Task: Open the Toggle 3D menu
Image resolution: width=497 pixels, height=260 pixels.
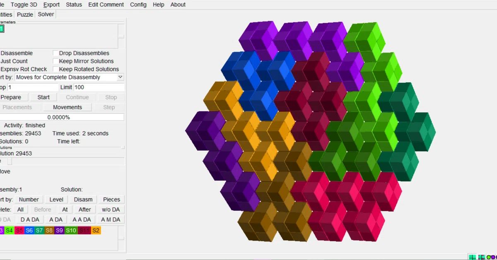Action: pos(24,5)
